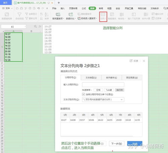Click the 排序 sort button
Screen dimensions: 168x153
pyautogui.click(x=46, y=16)
